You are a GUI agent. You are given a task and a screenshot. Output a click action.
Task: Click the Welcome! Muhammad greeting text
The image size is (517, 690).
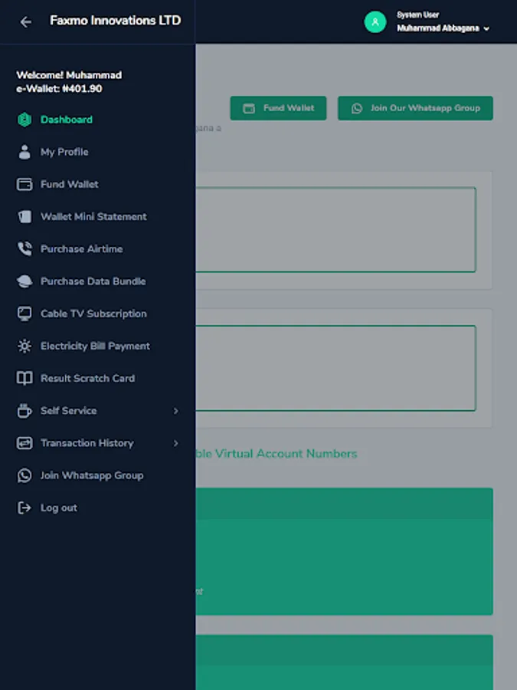[69, 75]
